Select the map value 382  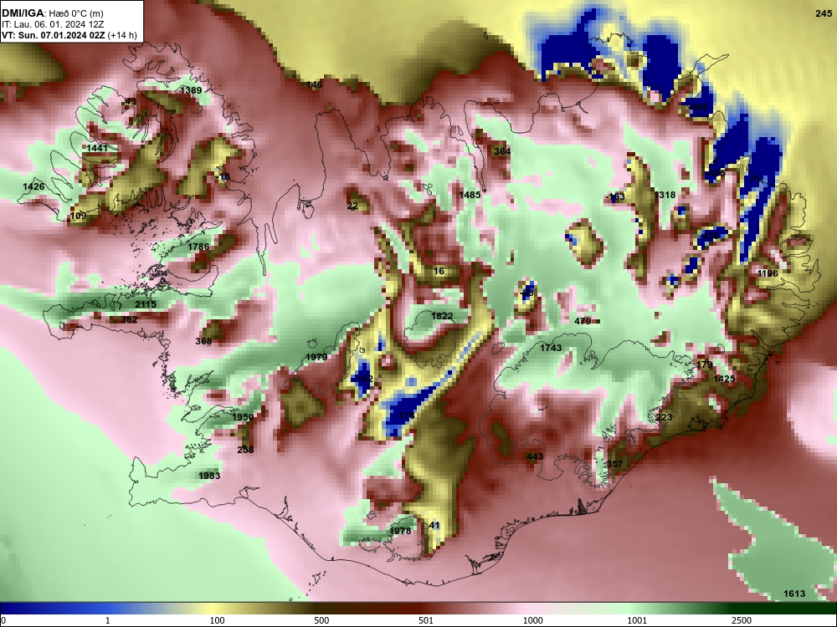click(129, 320)
